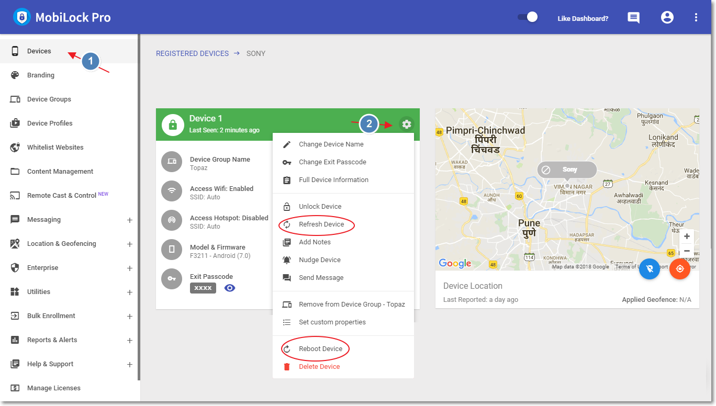
Task: Click the Access Wifi icon
Action: (x=172, y=191)
